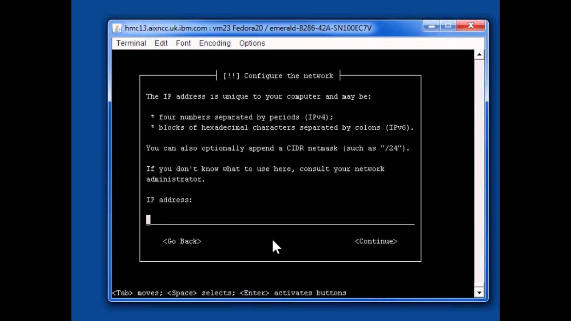571x321 pixels.
Task: Open the Font menu
Action: (183, 43)
